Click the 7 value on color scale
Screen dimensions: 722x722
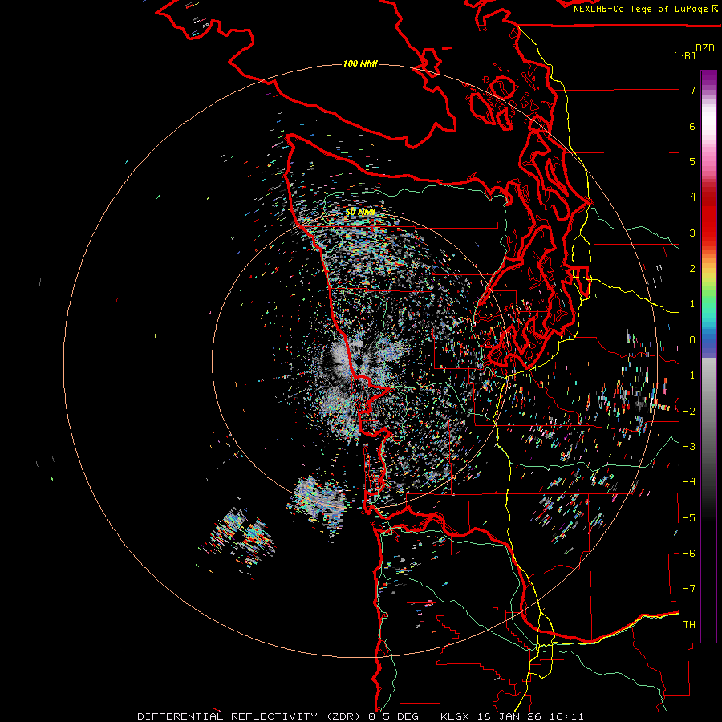click(692, 90)
